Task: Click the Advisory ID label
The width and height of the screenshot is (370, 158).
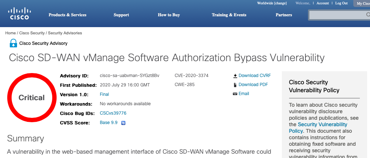Action: (74, 76)
